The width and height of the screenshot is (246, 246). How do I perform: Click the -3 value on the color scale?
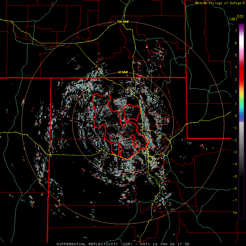click(x=235, y=152)
